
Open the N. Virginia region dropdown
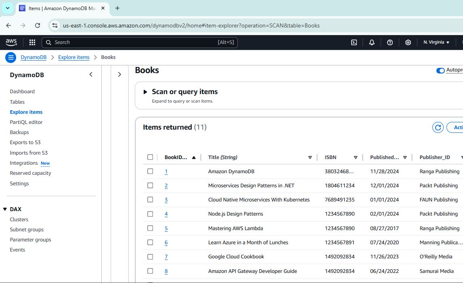tap(436, 42)
